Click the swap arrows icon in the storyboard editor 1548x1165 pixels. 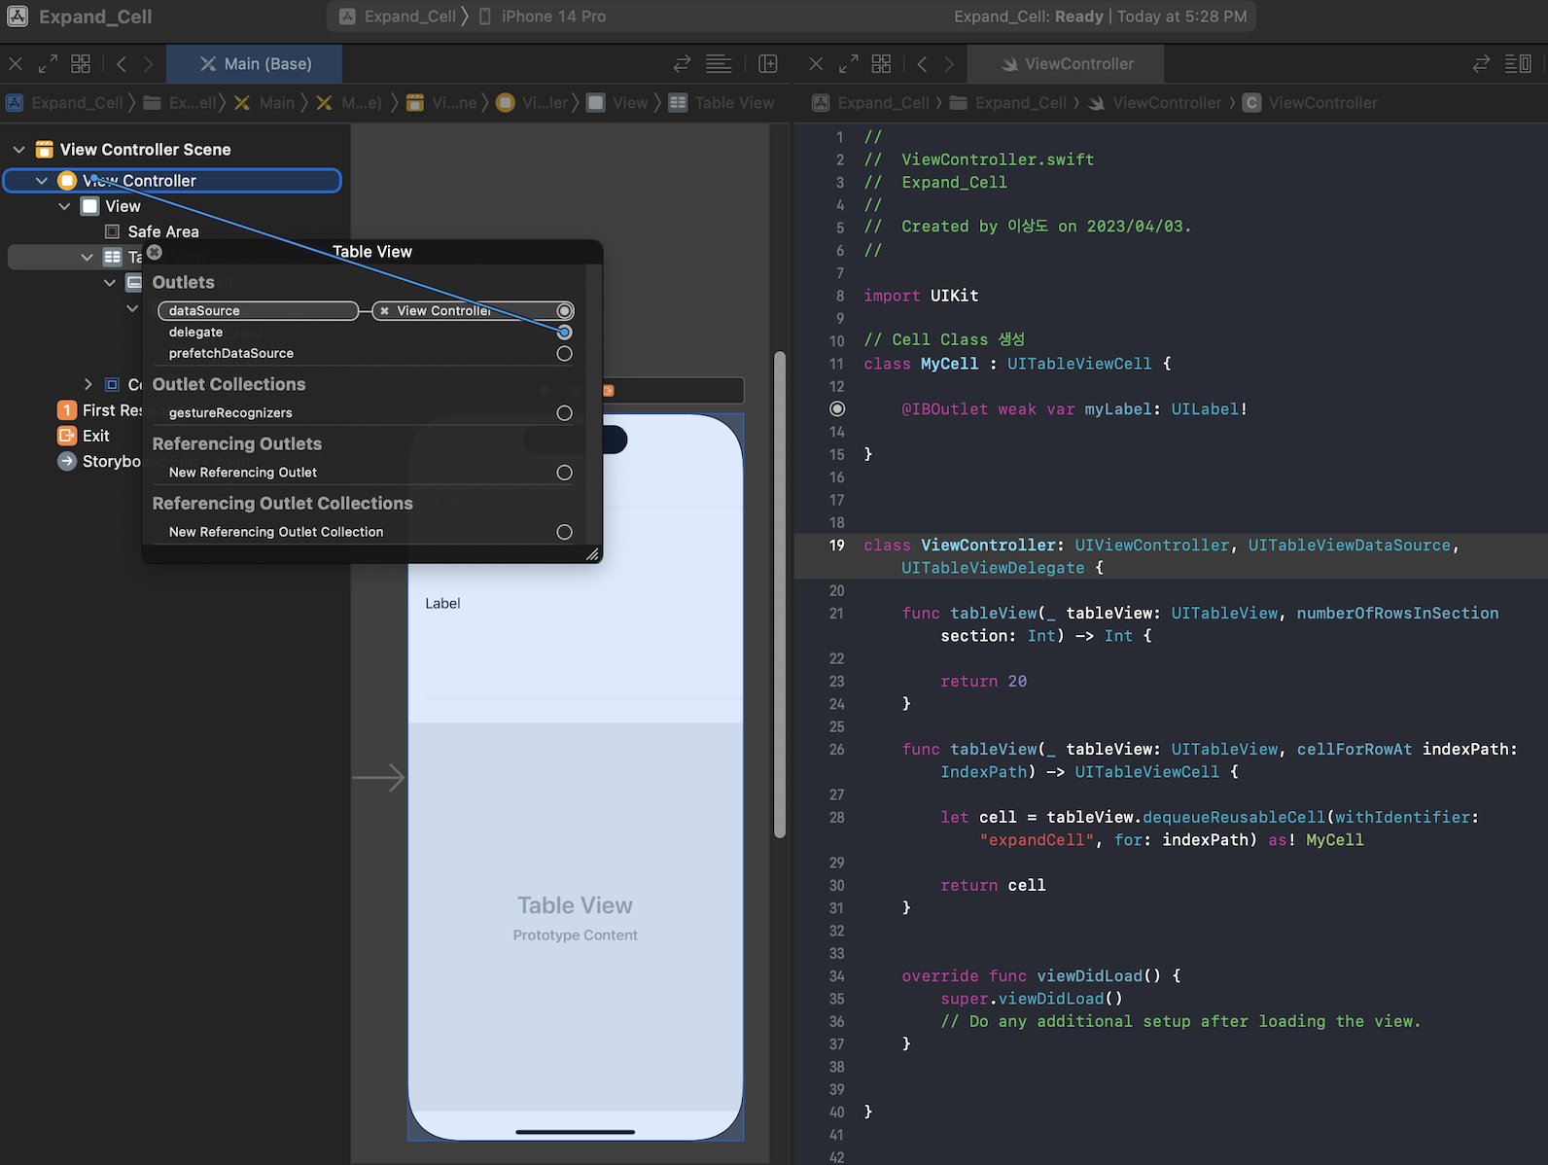(682, 64)
